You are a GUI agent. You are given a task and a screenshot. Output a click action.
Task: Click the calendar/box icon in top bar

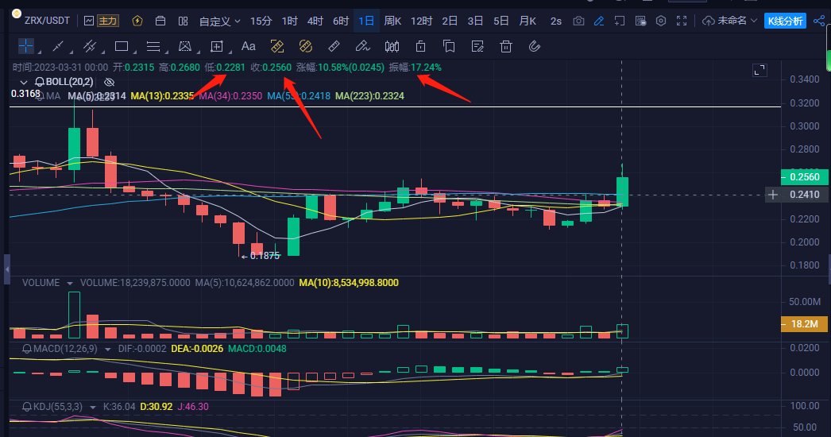tap(160, 21)
